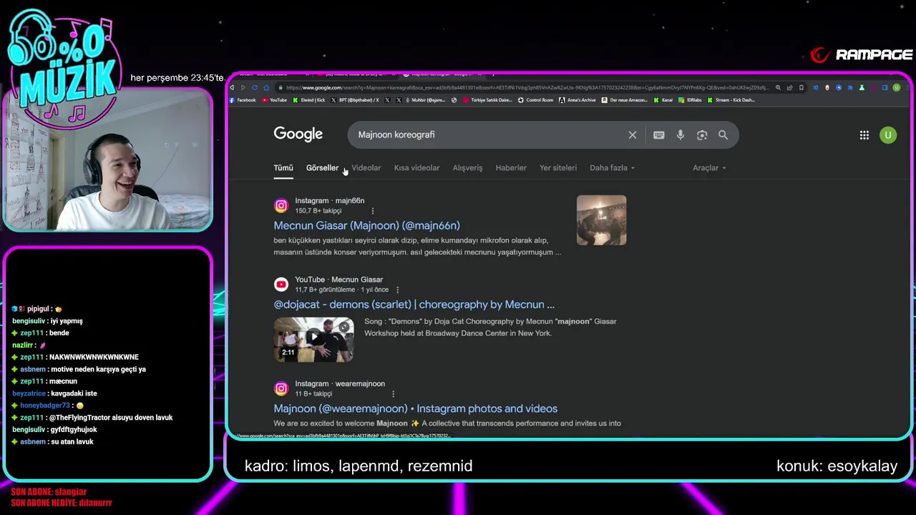The height and width of the screenshot is (515, 916).
Task: Expand the Daha fazla dropdown
Action: tap(612, 168)
